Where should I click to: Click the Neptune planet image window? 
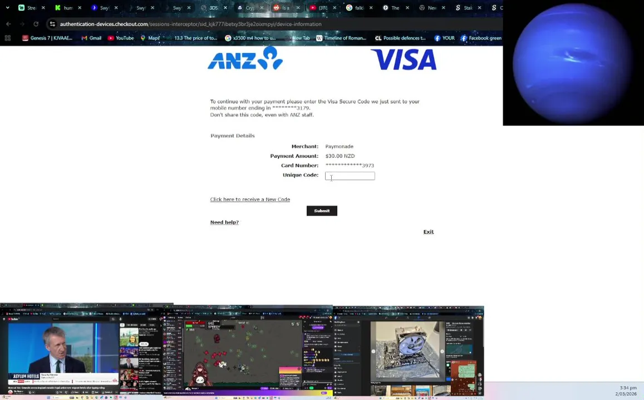pyautogui.click(x=573, y=63)
